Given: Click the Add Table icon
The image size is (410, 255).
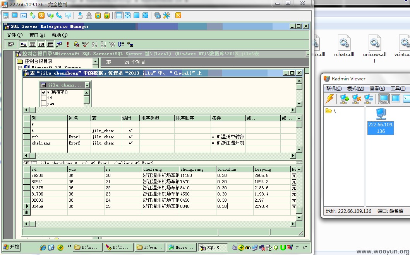Looking at the screenshot, I should tap(130, 44).
